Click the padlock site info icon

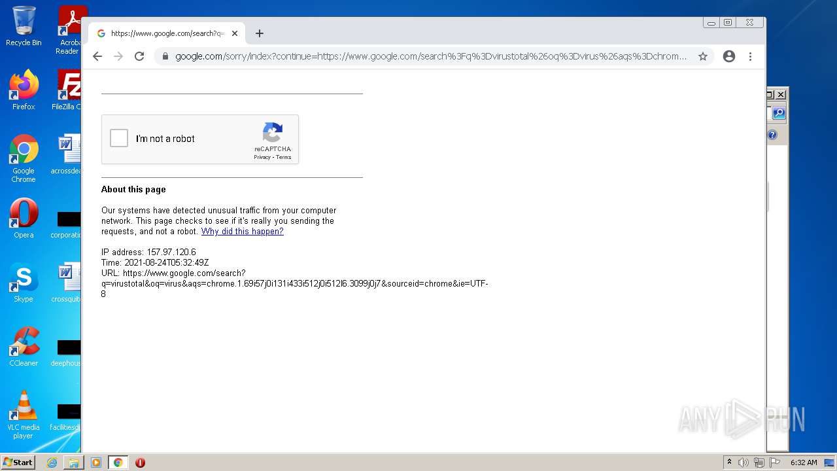[165, 56]
